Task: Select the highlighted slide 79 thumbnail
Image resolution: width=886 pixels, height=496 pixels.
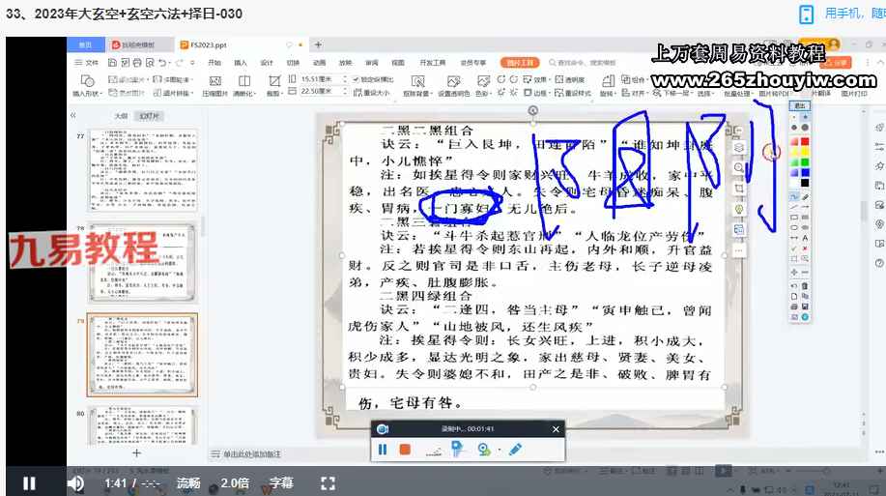Action: [x=142, y=355]
